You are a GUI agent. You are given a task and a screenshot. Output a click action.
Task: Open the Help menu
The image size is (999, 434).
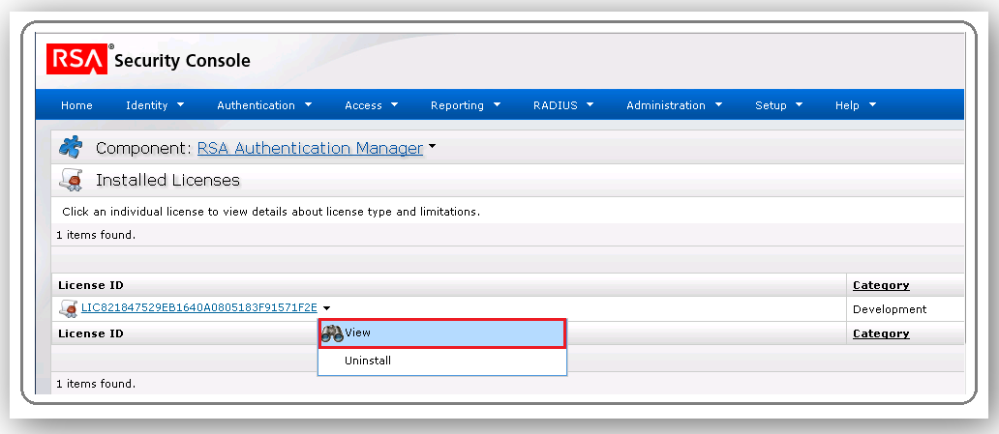[x=856, y=105]
